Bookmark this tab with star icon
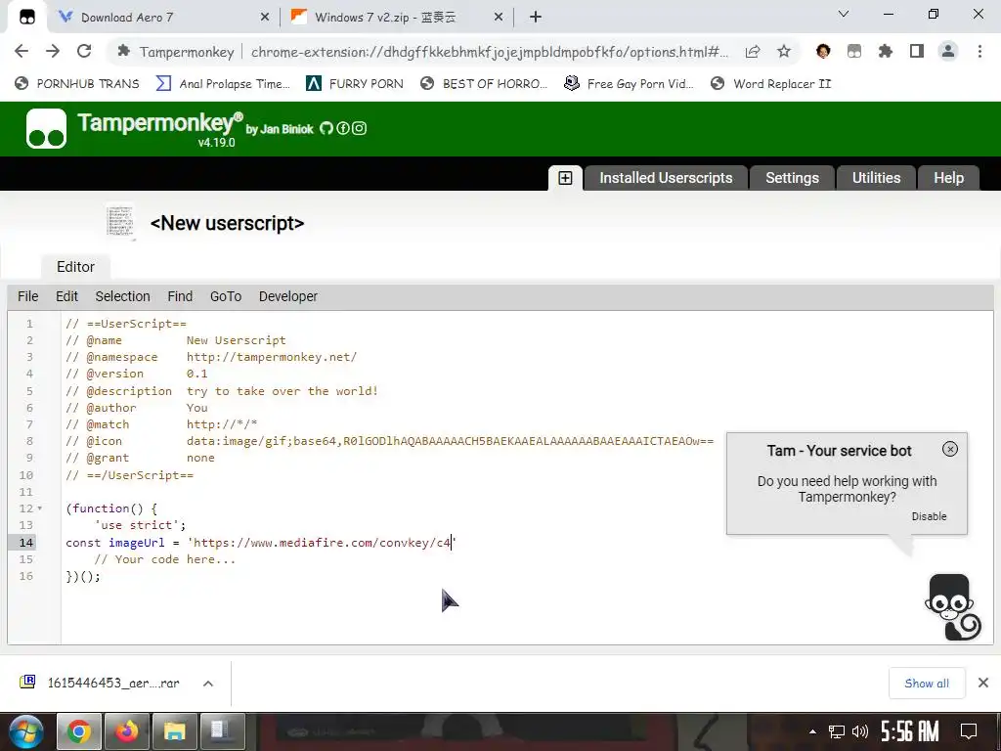This screenshot has width=1001, height=751. 784,52
